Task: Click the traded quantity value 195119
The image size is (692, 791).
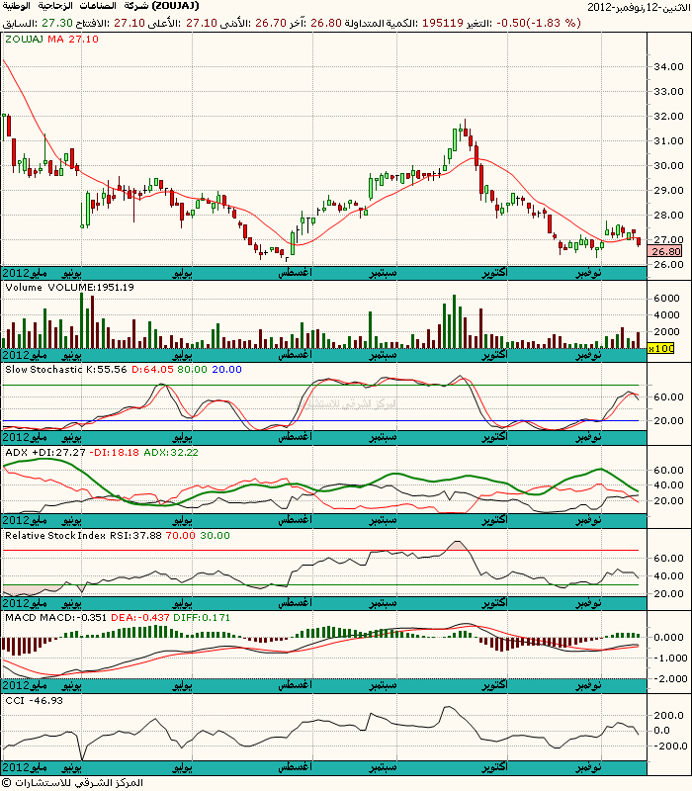Action: click(442, 23)
